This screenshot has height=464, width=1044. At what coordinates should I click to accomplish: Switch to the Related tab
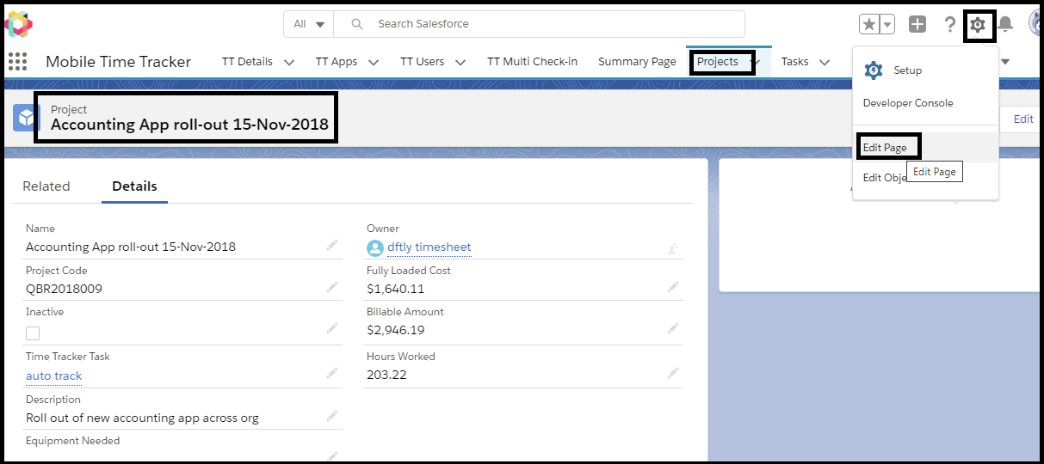click(46, 186)
